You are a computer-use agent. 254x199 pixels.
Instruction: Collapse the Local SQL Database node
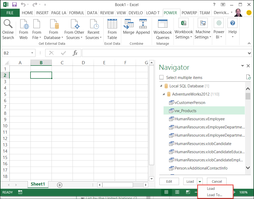161,86
